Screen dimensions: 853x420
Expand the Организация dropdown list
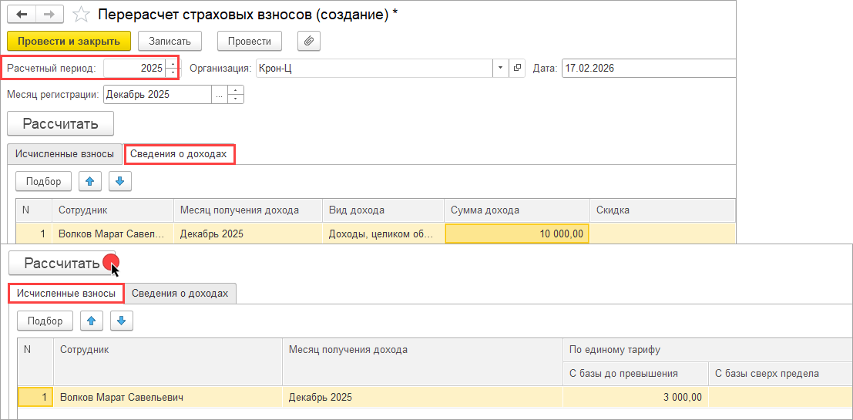(501, 68)
